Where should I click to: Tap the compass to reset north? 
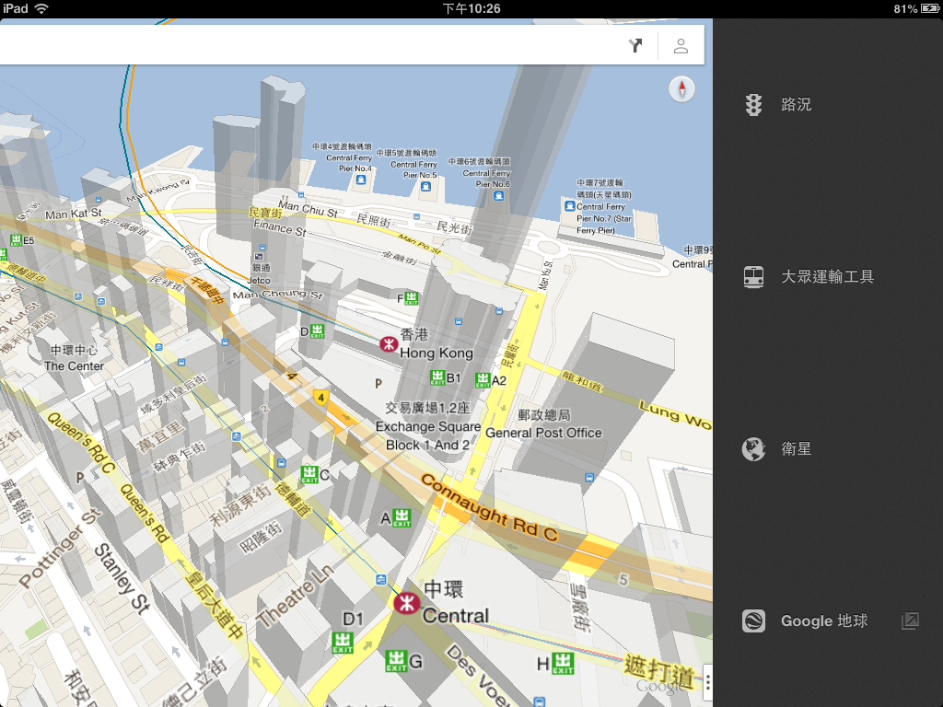(x=682, y=89)
